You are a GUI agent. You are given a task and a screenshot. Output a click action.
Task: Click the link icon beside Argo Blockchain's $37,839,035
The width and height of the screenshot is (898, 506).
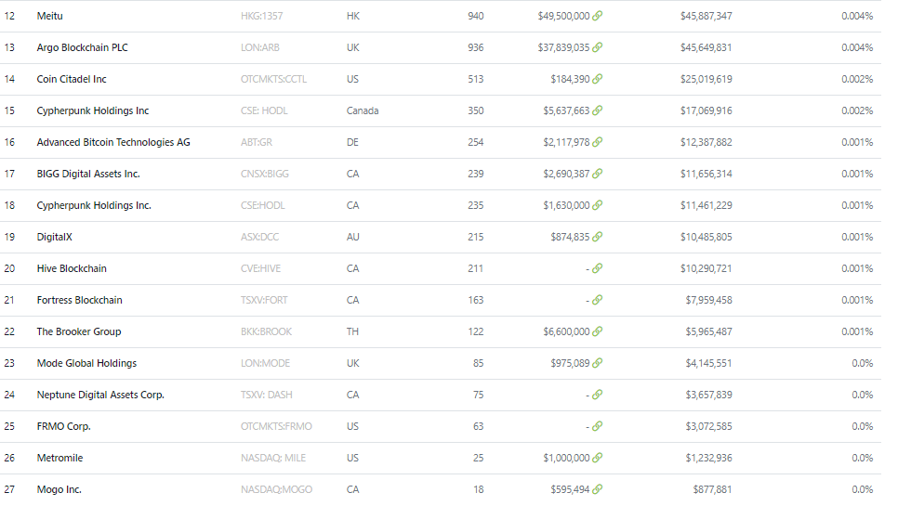(597, 47)
